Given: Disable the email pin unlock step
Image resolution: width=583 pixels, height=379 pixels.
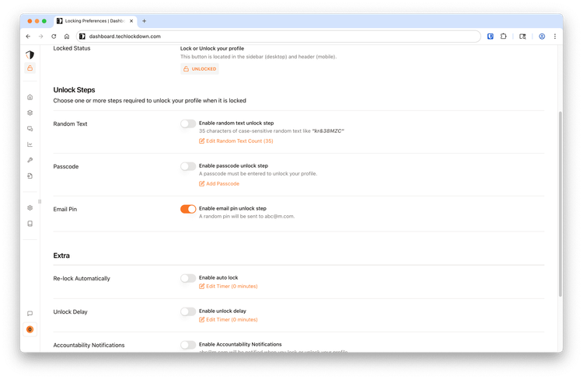Looking at the screenshot, I should click(188, 209).
